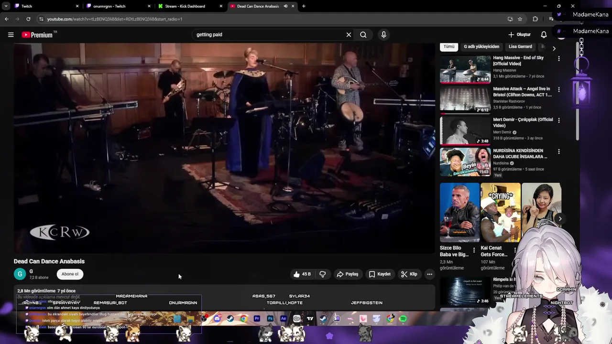Open TradingView from the taskbar

pos(310,319)
